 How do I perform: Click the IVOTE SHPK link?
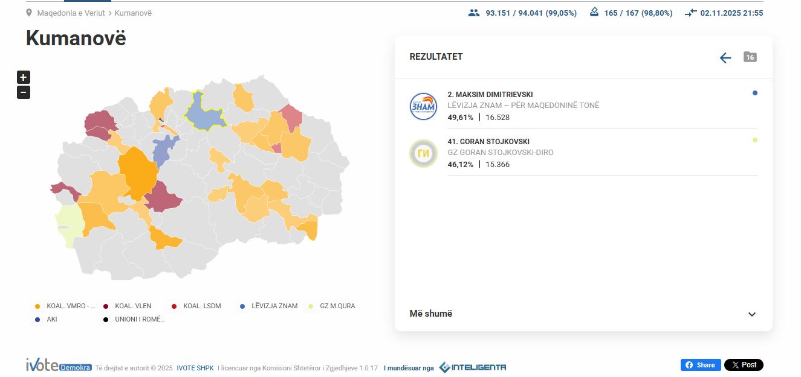click(x=195, y=367)
